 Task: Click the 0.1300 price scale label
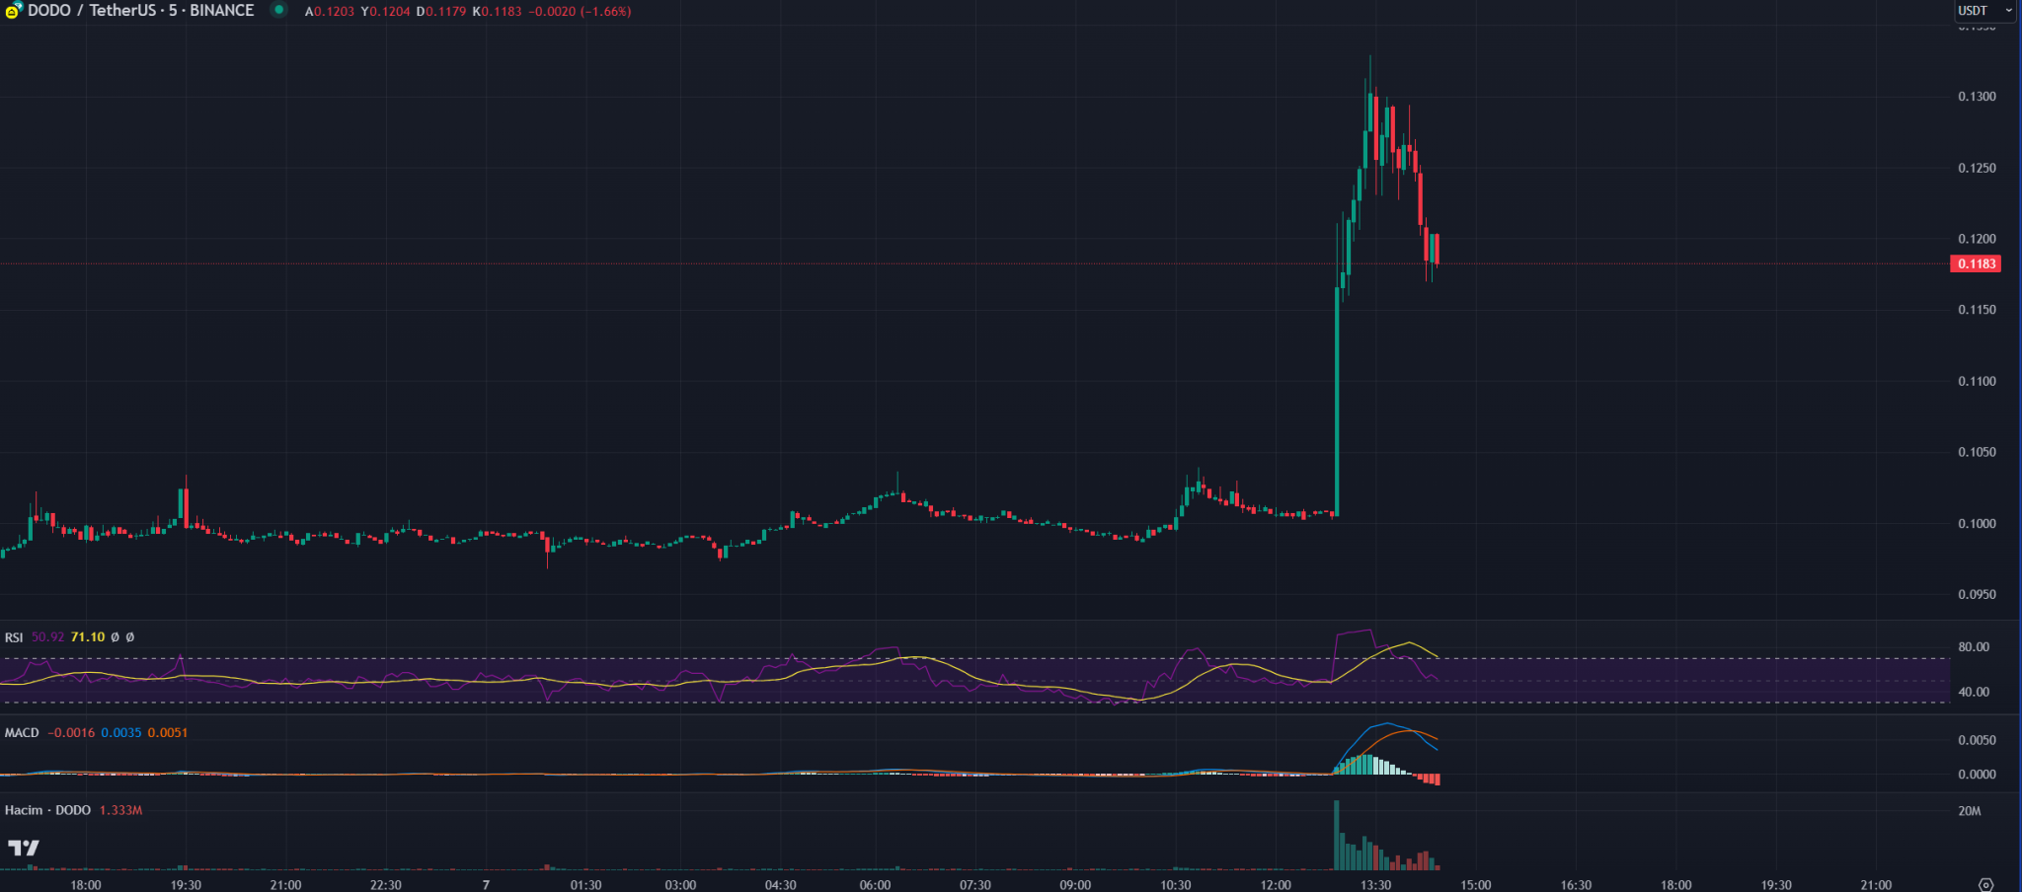tap(1977, 97)
